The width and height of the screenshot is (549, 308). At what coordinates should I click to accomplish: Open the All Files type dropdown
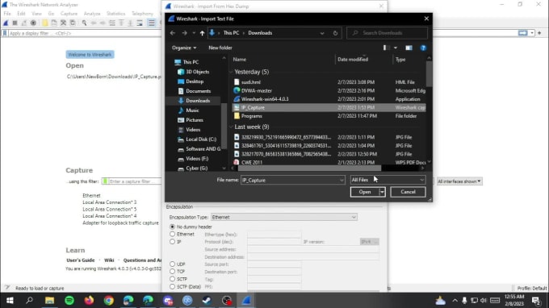tap(388, 180)
